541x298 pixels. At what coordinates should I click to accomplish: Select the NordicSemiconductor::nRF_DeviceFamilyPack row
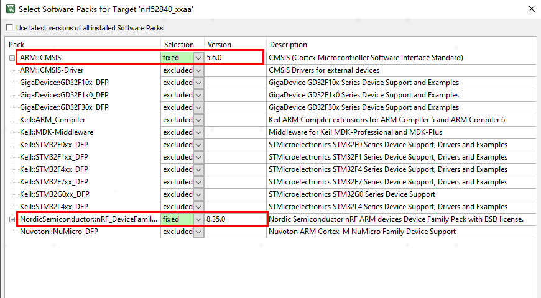pos(89,219)
